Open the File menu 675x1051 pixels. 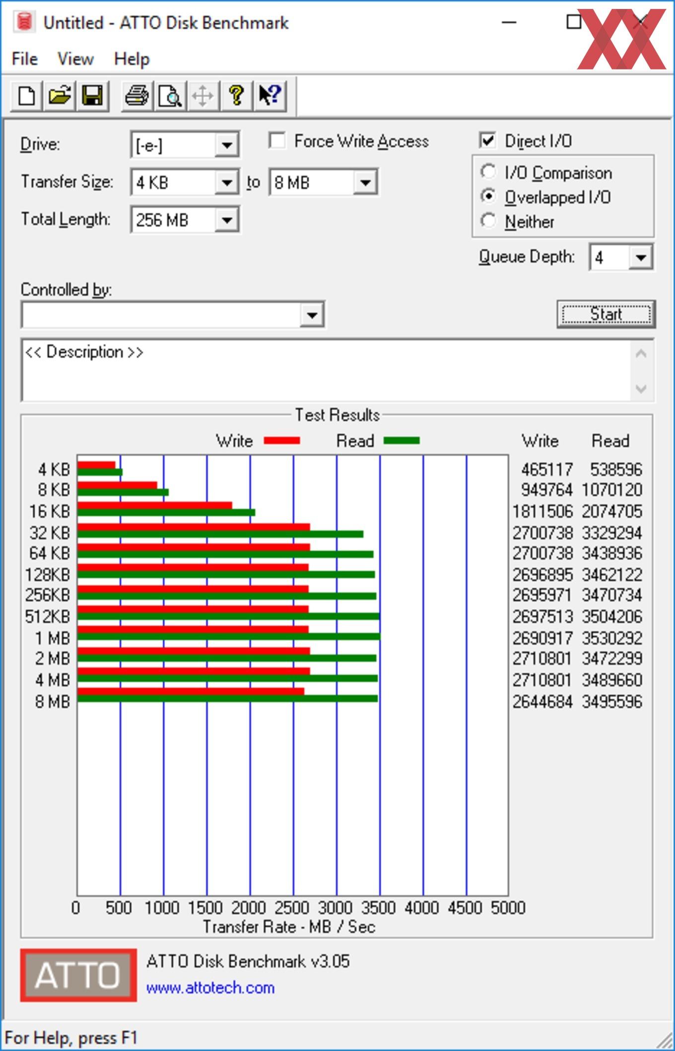(24, 59)
